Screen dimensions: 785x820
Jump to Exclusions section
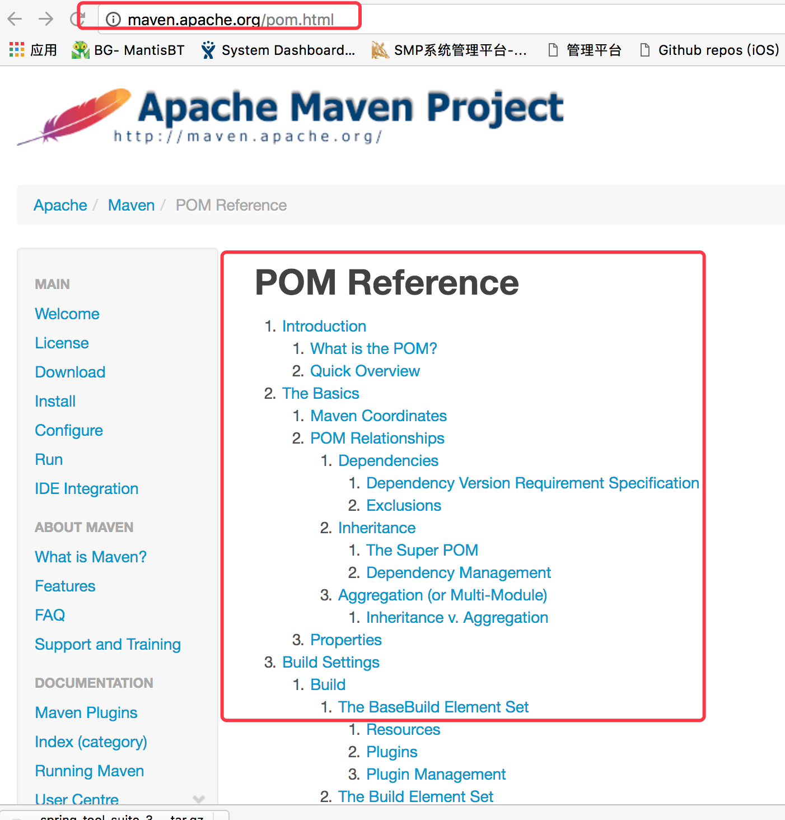404,505
